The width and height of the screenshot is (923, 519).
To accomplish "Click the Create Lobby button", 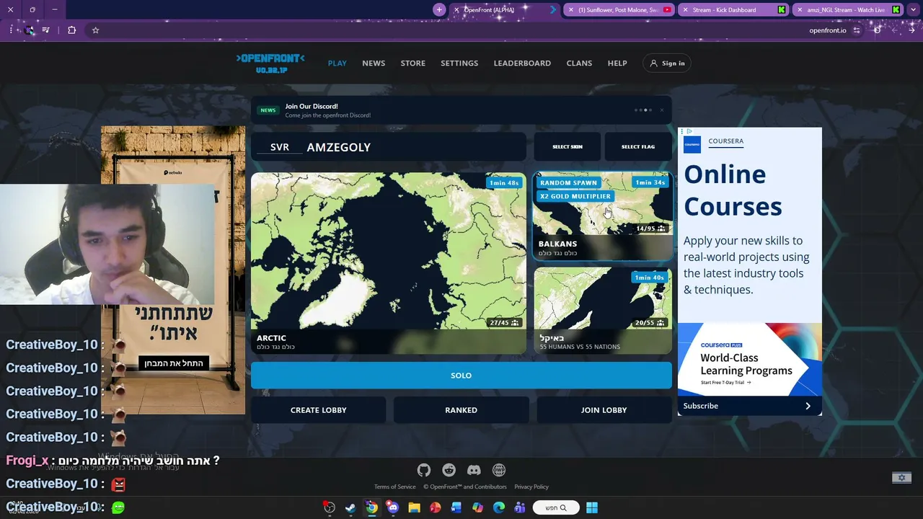I will (x=318, y=410).
